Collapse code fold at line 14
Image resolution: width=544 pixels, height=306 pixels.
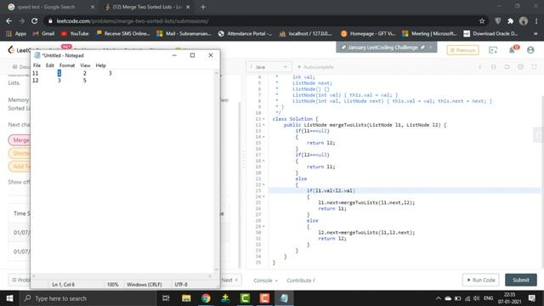point(263,137)
